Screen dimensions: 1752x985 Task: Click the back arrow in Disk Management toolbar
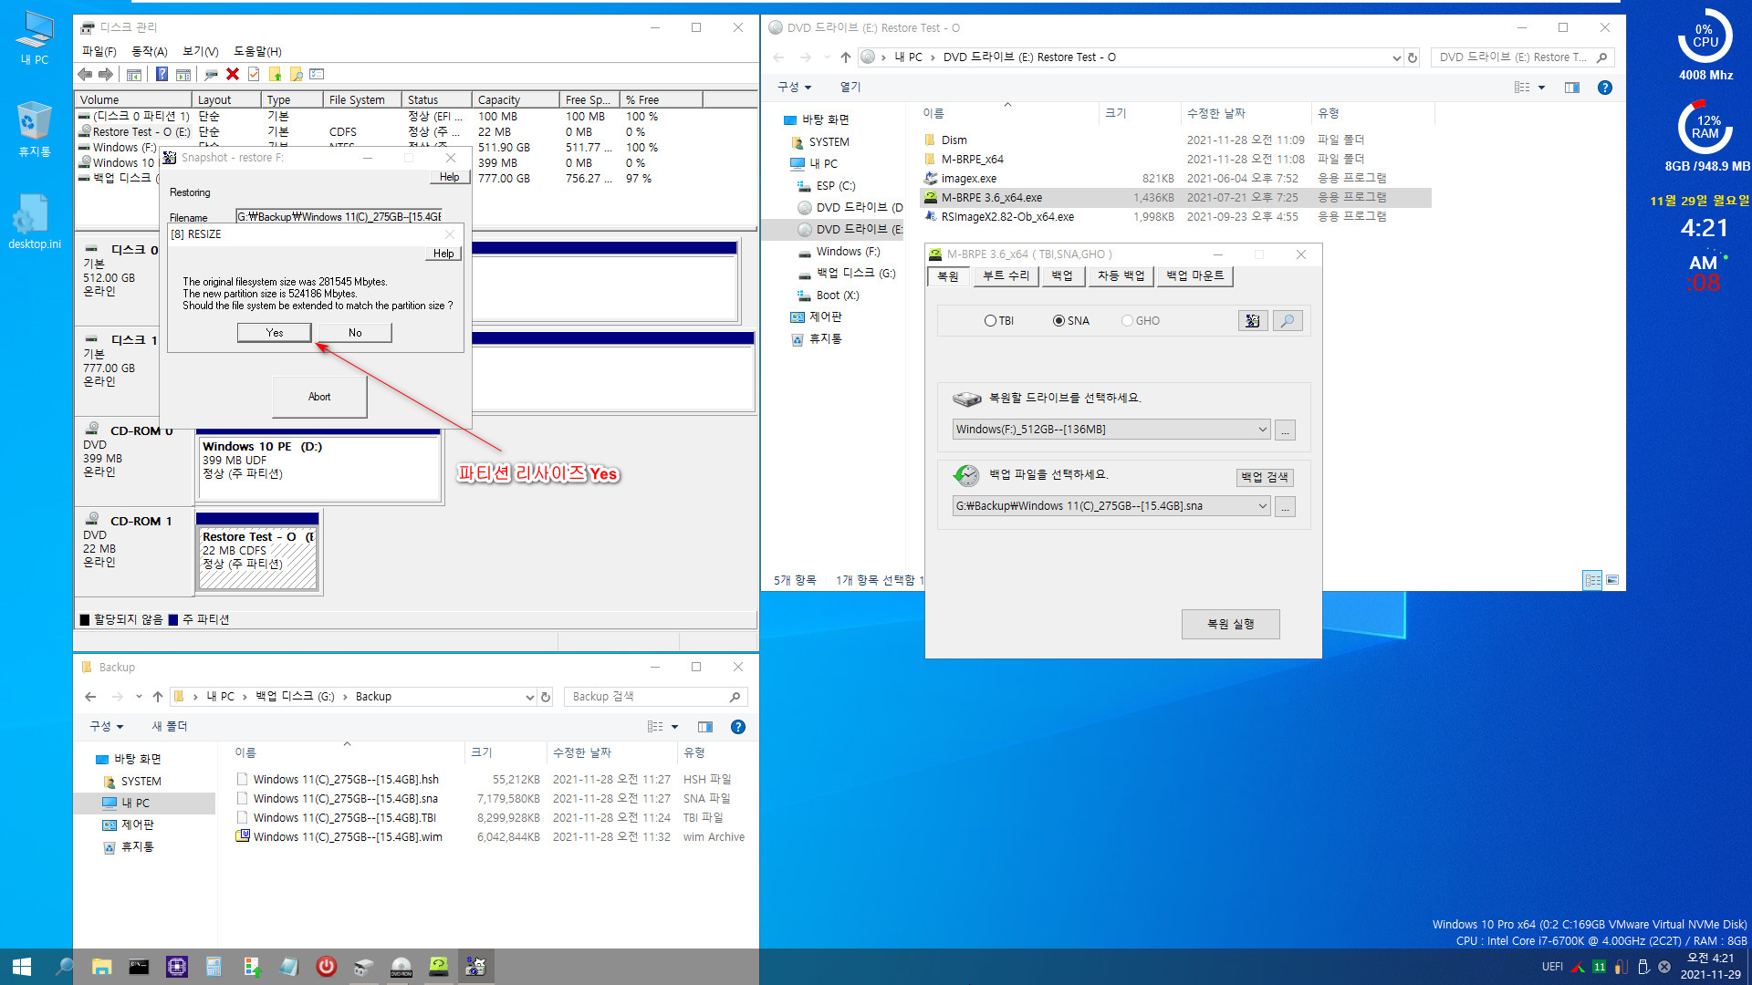point(85,75)
